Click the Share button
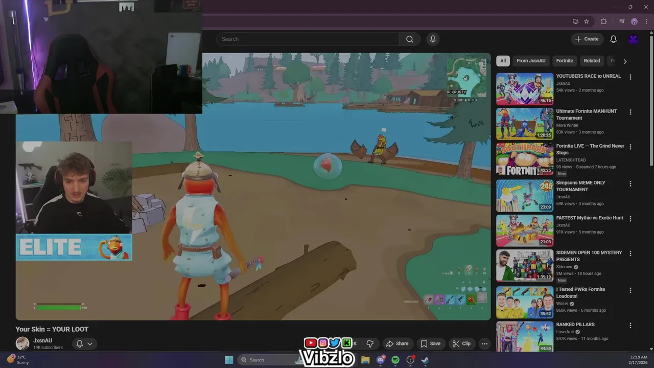The width and height of the screenshot is (654, 368). coord(397,343)
